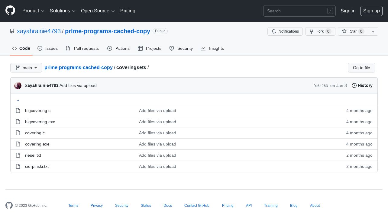Open the Privacy footer link
388x224 pixels.
tap(97, 206)
